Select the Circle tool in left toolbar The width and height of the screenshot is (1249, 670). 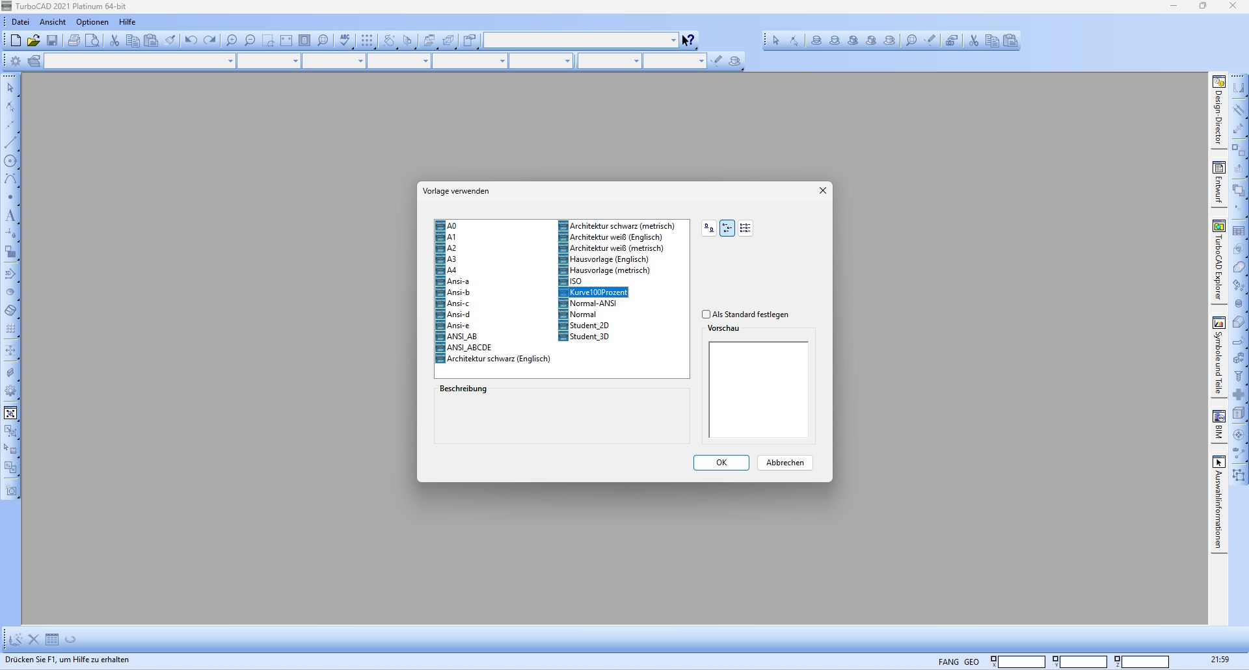click(10, 161)
